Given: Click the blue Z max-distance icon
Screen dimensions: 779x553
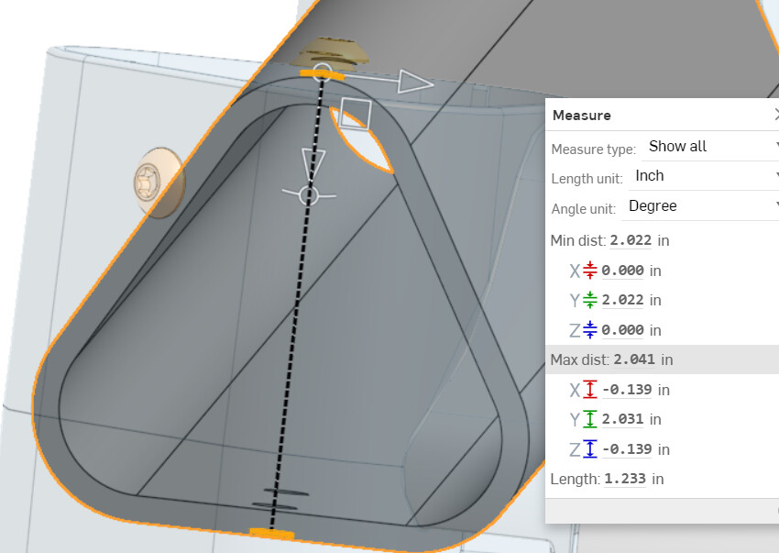Looking at the screenshot, I should click(x=589, y=449).
